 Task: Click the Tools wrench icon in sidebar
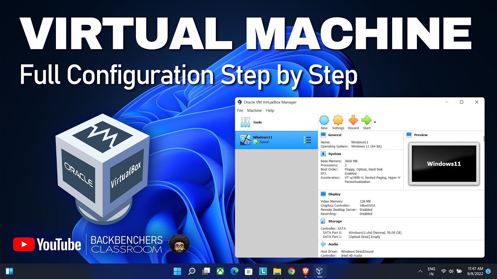(245, 122)
